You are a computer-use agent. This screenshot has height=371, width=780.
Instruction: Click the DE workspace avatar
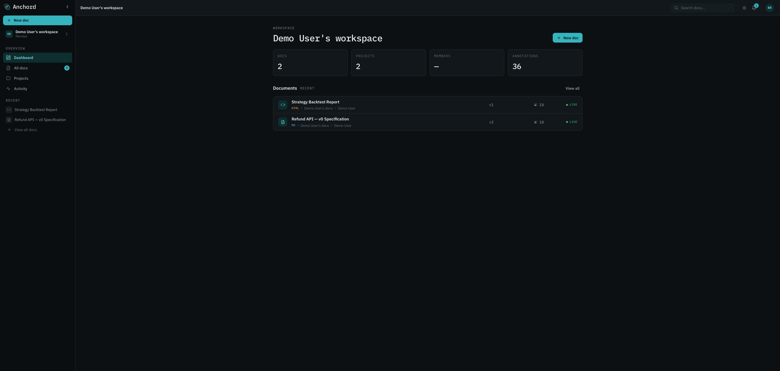pos(9,34)
